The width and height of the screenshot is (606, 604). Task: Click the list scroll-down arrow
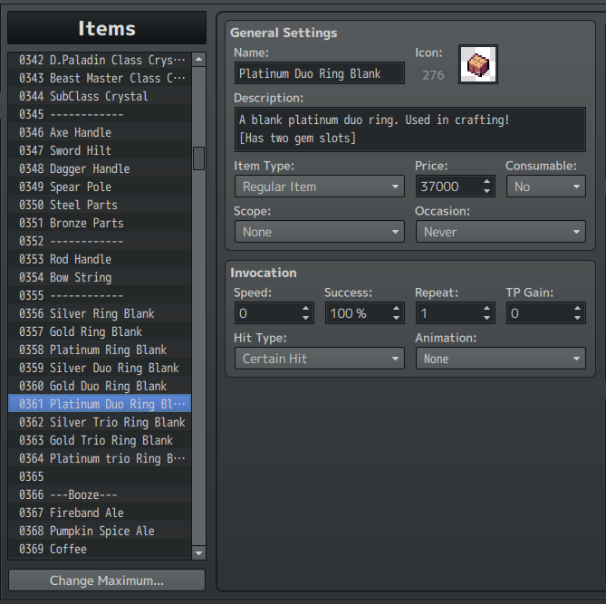[x=198, y=553]
